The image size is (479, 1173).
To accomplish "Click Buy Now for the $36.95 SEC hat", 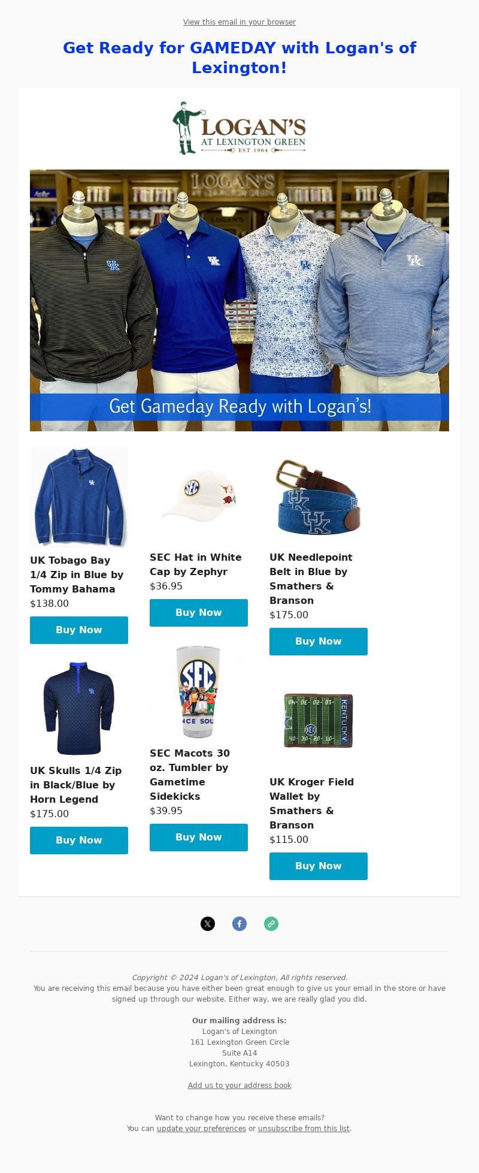I will 199,613.
